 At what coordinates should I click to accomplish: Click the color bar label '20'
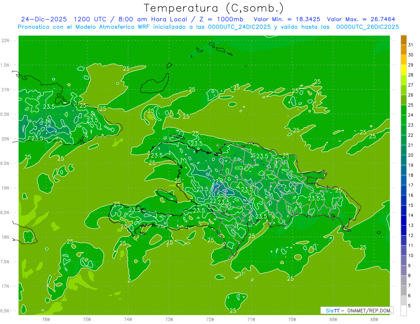411,155
